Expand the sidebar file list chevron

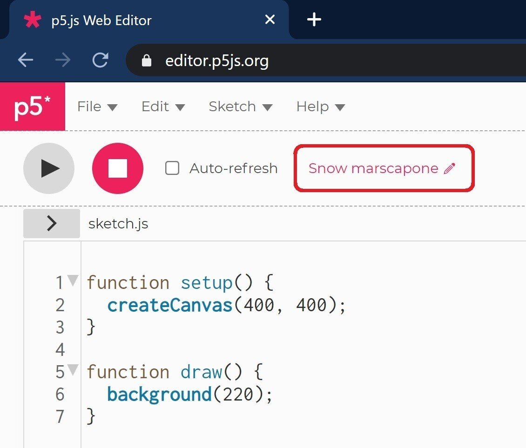(x=52, y=224)
